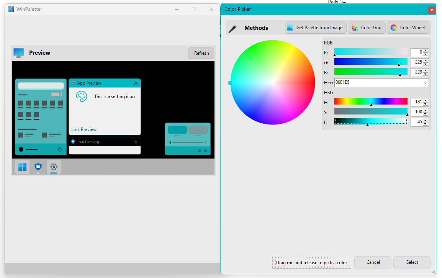442x278 pixels.
Task: Close the App Preview sample window
Action: click(136, 83)
